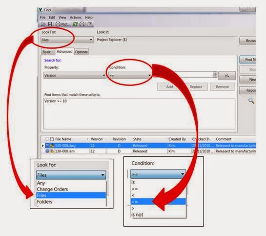Click the Plot... toolbar button
266x236 pixels.
[x=62, y=24]
